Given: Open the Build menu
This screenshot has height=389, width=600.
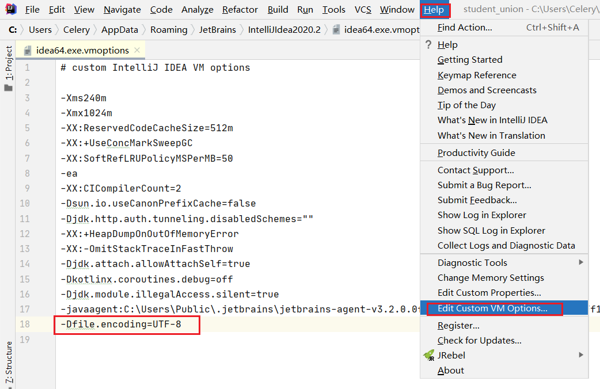Looking at the screenshot, I should point(278,10).
